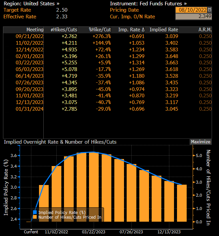This screenshot has width=219, height=236.
Task: Click the -17.7% cut probability cell
Action: tap(103, 69)
